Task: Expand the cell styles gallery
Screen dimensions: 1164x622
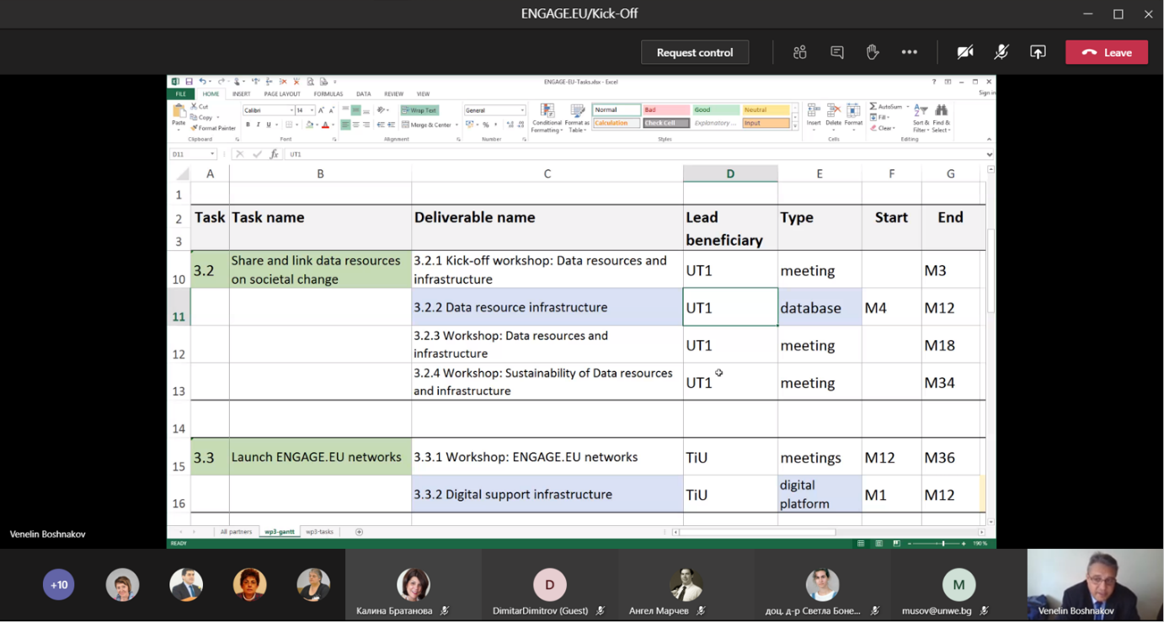Action: pos(795,126)
